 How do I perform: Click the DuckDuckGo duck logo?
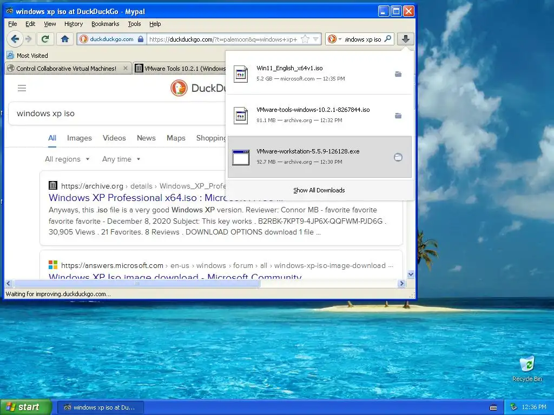pos(179,88)
